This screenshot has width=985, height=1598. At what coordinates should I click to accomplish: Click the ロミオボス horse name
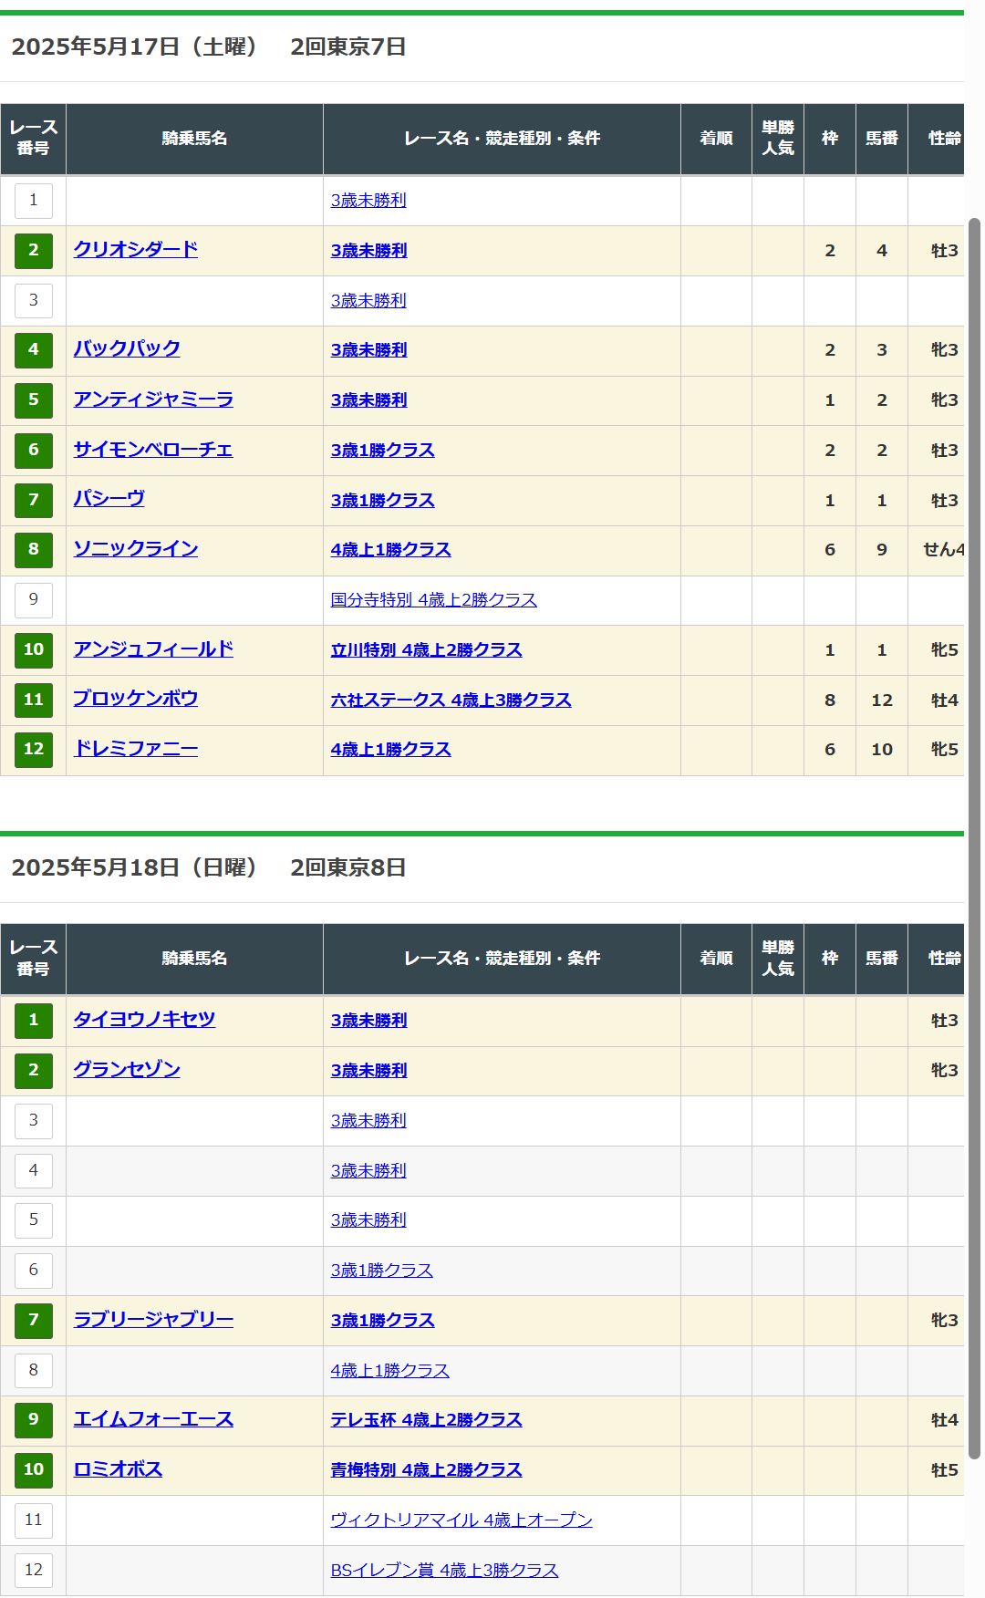click(x=118, y=1469)
